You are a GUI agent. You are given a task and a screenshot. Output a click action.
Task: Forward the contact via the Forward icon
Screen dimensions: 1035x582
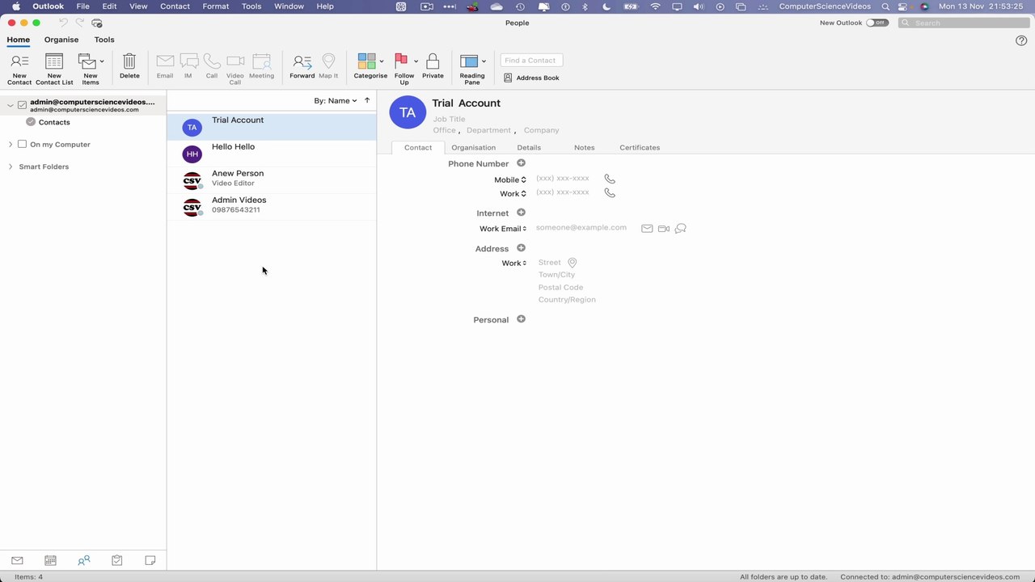(302, 61)
